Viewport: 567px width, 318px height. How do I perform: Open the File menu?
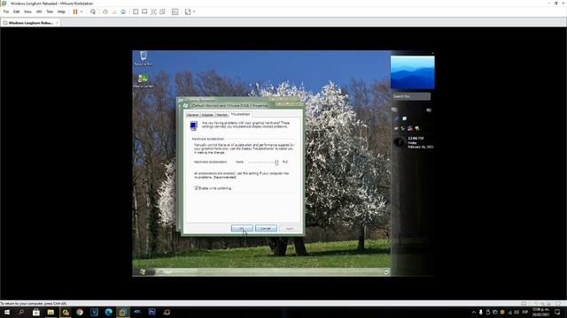coord(6,11)
